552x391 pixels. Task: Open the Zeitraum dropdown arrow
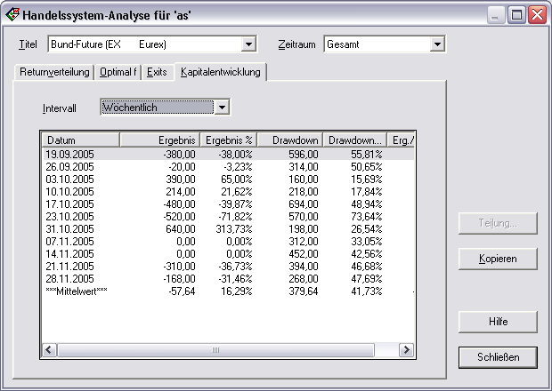coord(437,44)
